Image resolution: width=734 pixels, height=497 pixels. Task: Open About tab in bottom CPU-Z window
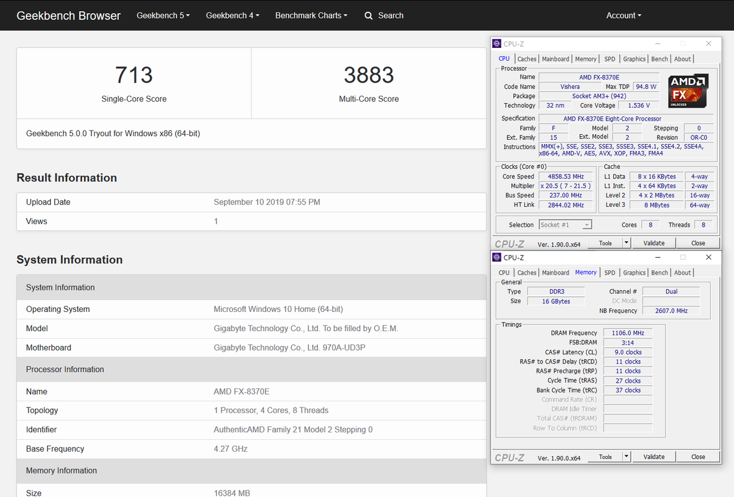pos(682,273)
